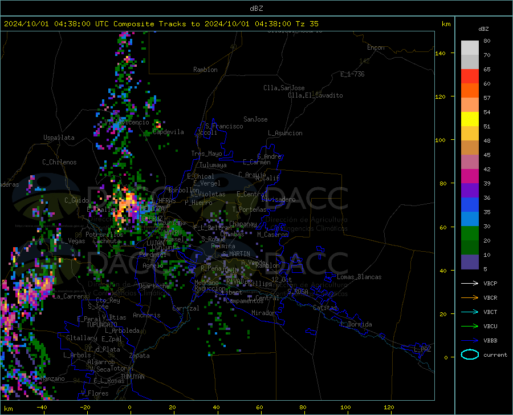Click the white VBCP arrow legend icon

(x=470, y=283)
